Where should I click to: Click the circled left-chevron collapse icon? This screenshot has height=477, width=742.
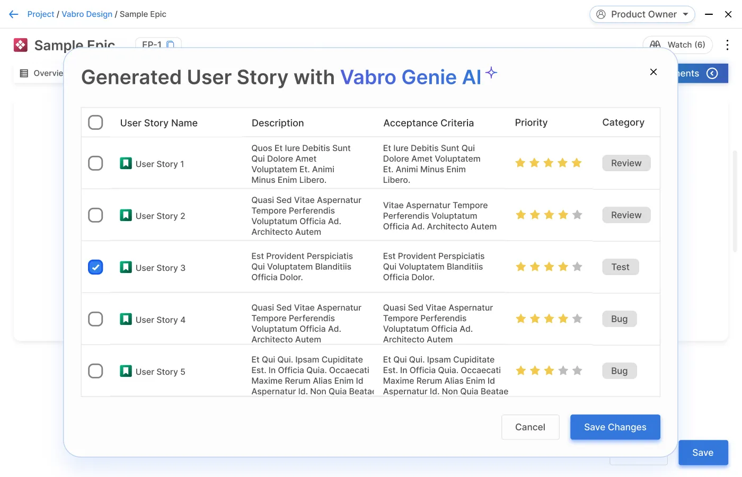coord(712,73)
